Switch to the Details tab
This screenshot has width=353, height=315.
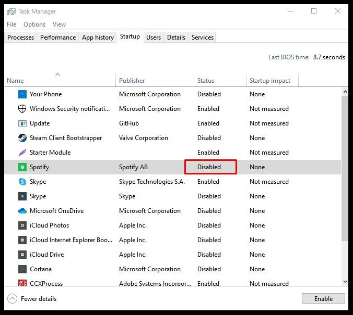click(176, 37)
